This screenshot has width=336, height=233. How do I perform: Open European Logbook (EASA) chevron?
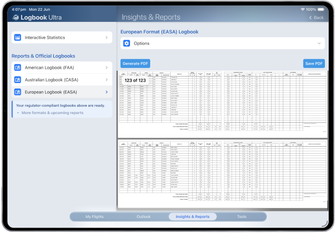[107, 92]
